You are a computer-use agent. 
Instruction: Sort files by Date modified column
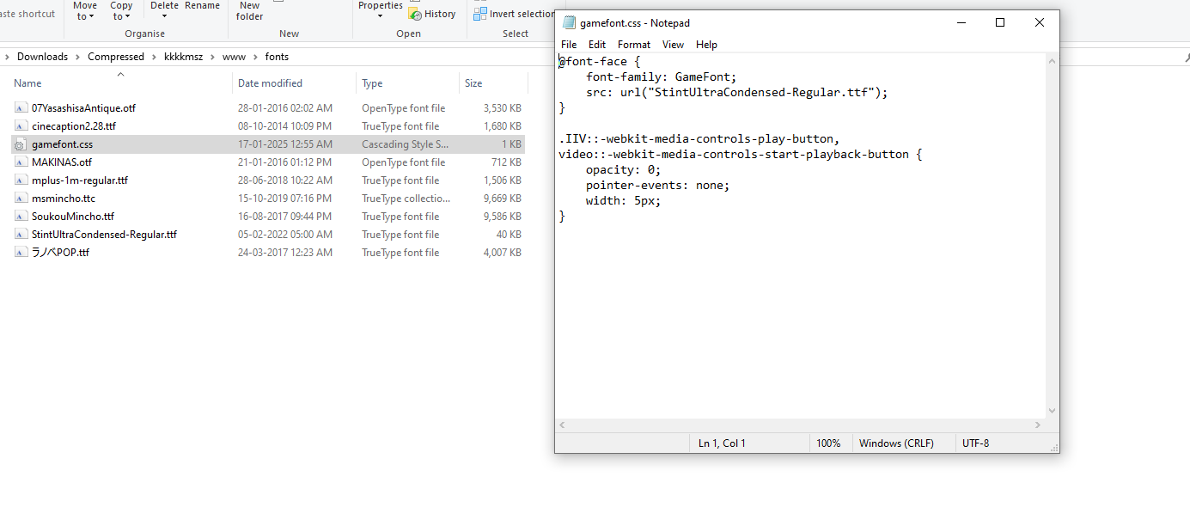(x=270, y=83)
